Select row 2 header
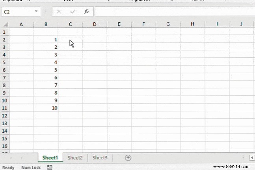Image resolution: width=255 pixels, height=170 pixels. point(4,40)
